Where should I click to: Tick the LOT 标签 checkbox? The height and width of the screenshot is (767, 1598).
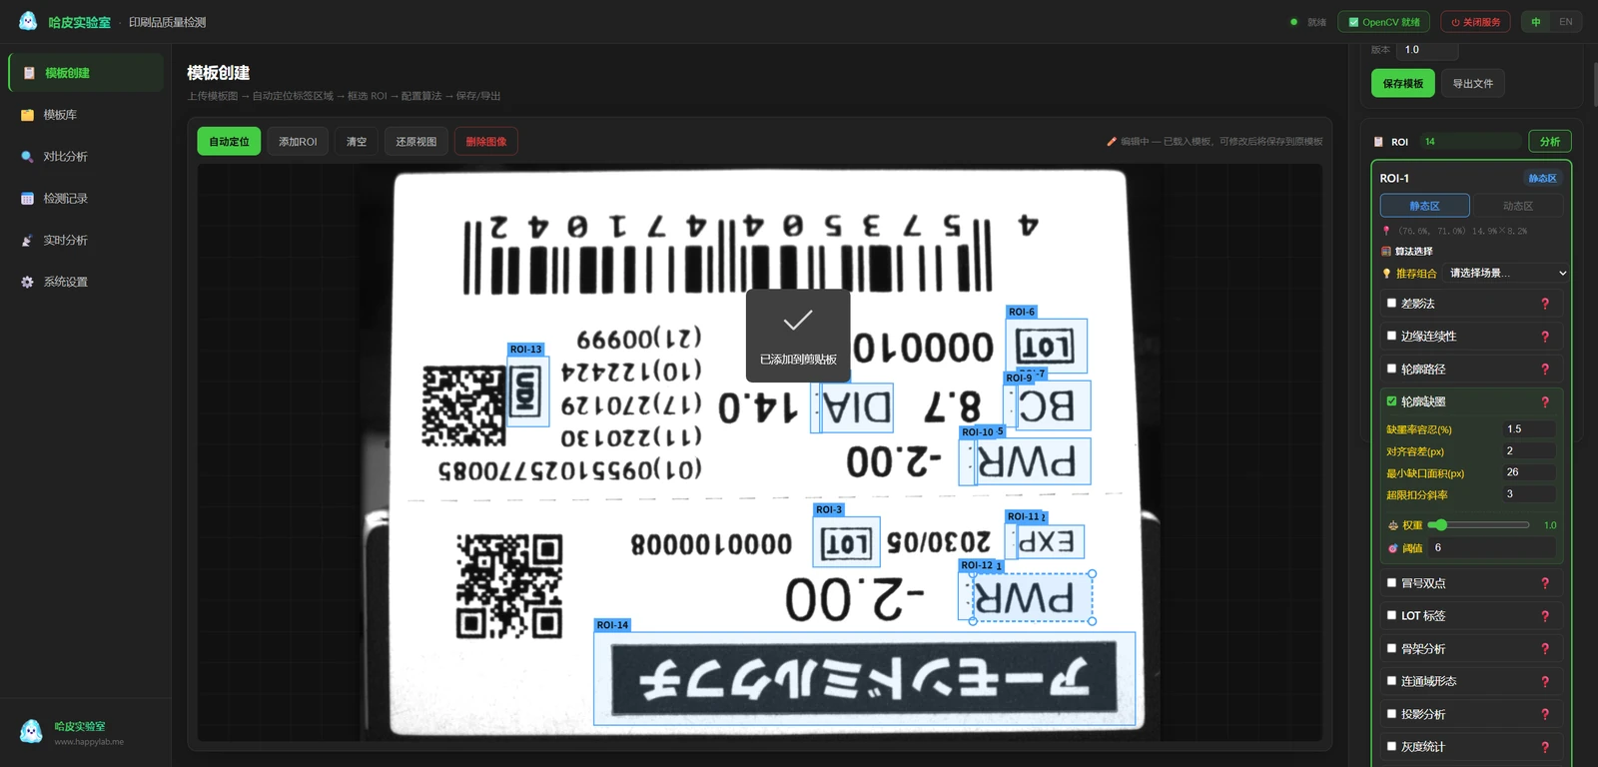1391,616
